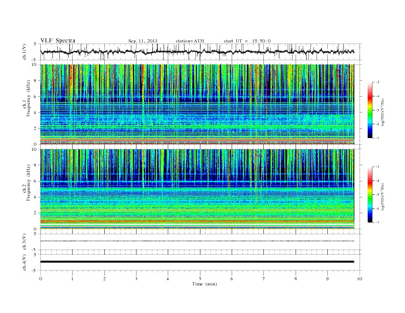Click the ch.1 waveform trace panel

click(x=201, y=52)
